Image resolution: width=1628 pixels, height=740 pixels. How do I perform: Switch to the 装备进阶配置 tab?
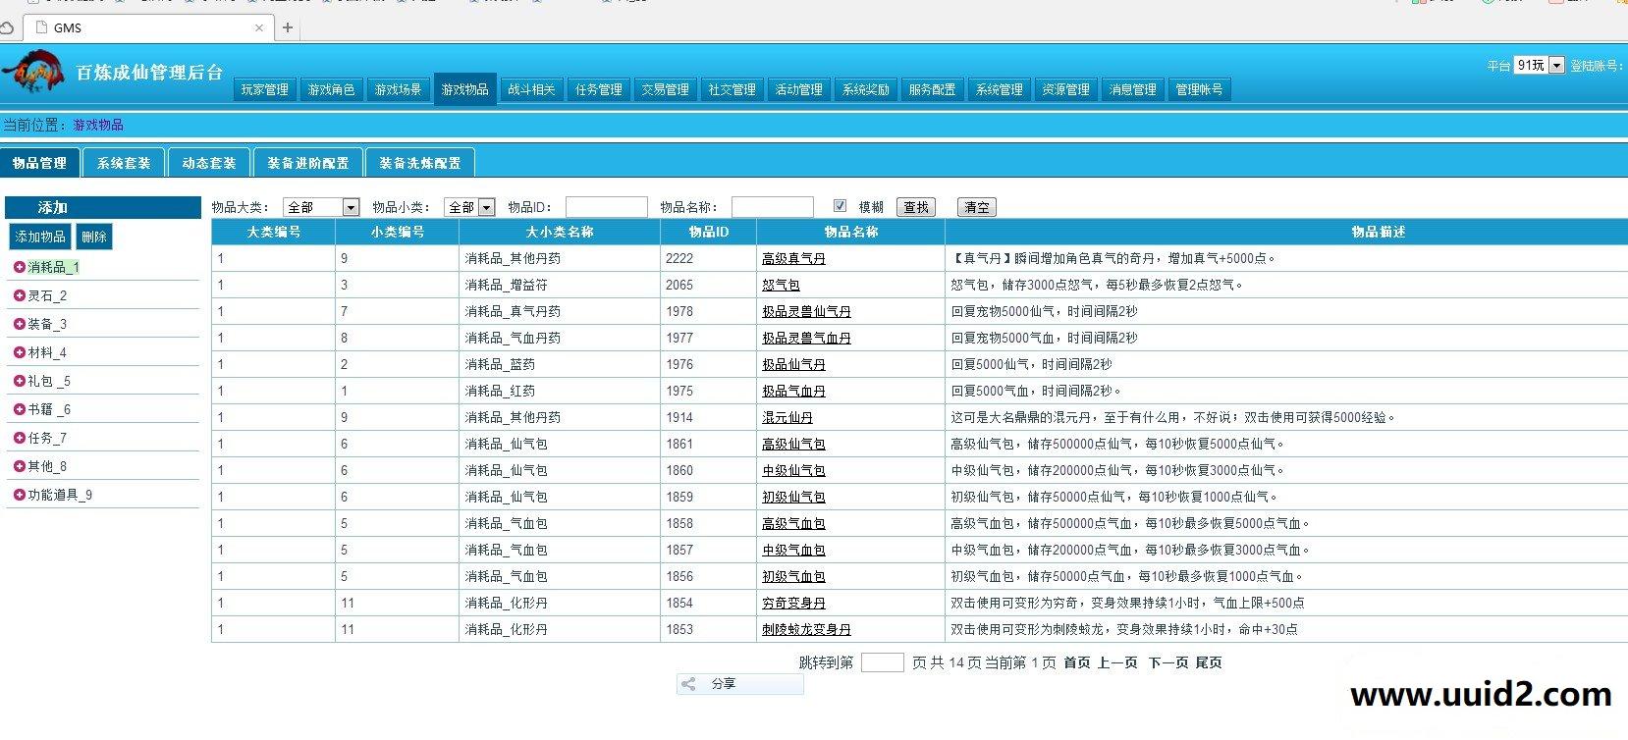click(x=308, y=163)
